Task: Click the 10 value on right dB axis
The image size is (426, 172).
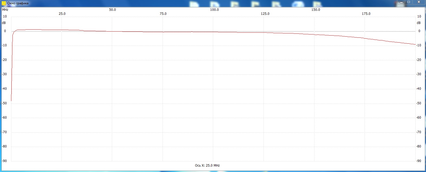Action: [419, 16]
